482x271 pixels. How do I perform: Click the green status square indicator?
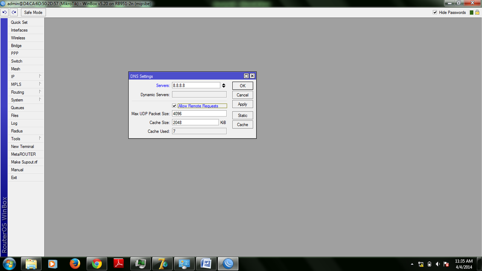[471, 12]
